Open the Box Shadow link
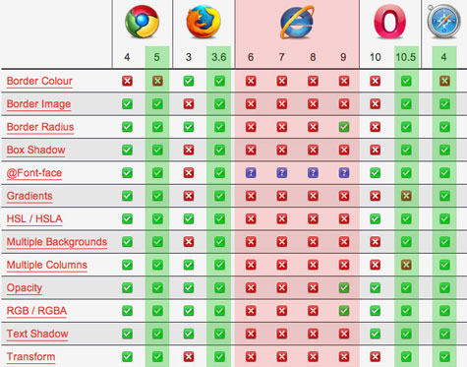 click(x=35, y=150)
